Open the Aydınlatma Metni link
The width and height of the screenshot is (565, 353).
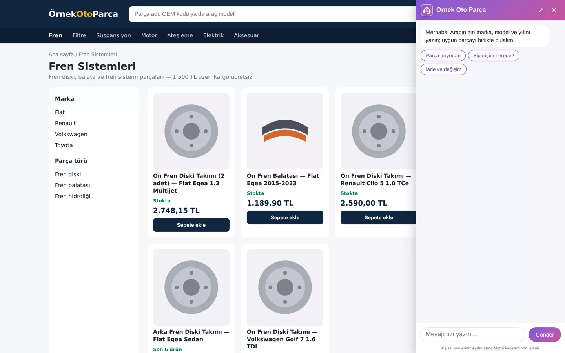pyautogui.click(x=488, y=348)
